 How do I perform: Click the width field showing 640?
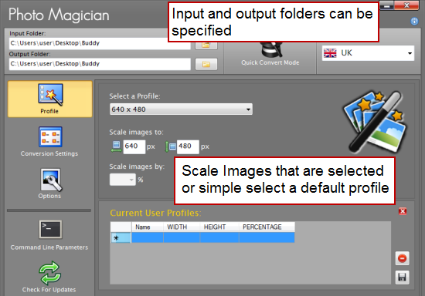[134, 146]
